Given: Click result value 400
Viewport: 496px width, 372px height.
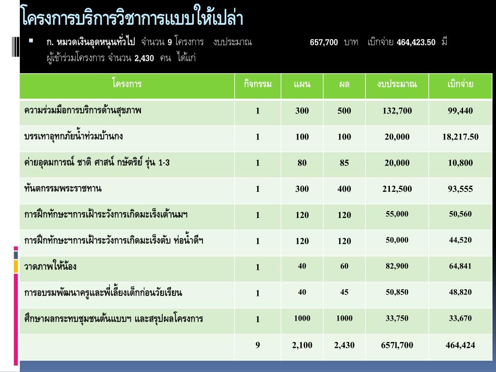Looking at the screenshot, I should tap(344, 189).
